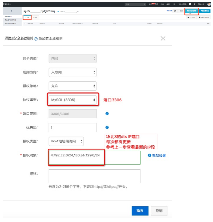Image resolution: width=213 pixels, height=222 pixels.
Task: Open the 费用 menu in top bar
Action: pyautogui.click(x=156, y=4)
